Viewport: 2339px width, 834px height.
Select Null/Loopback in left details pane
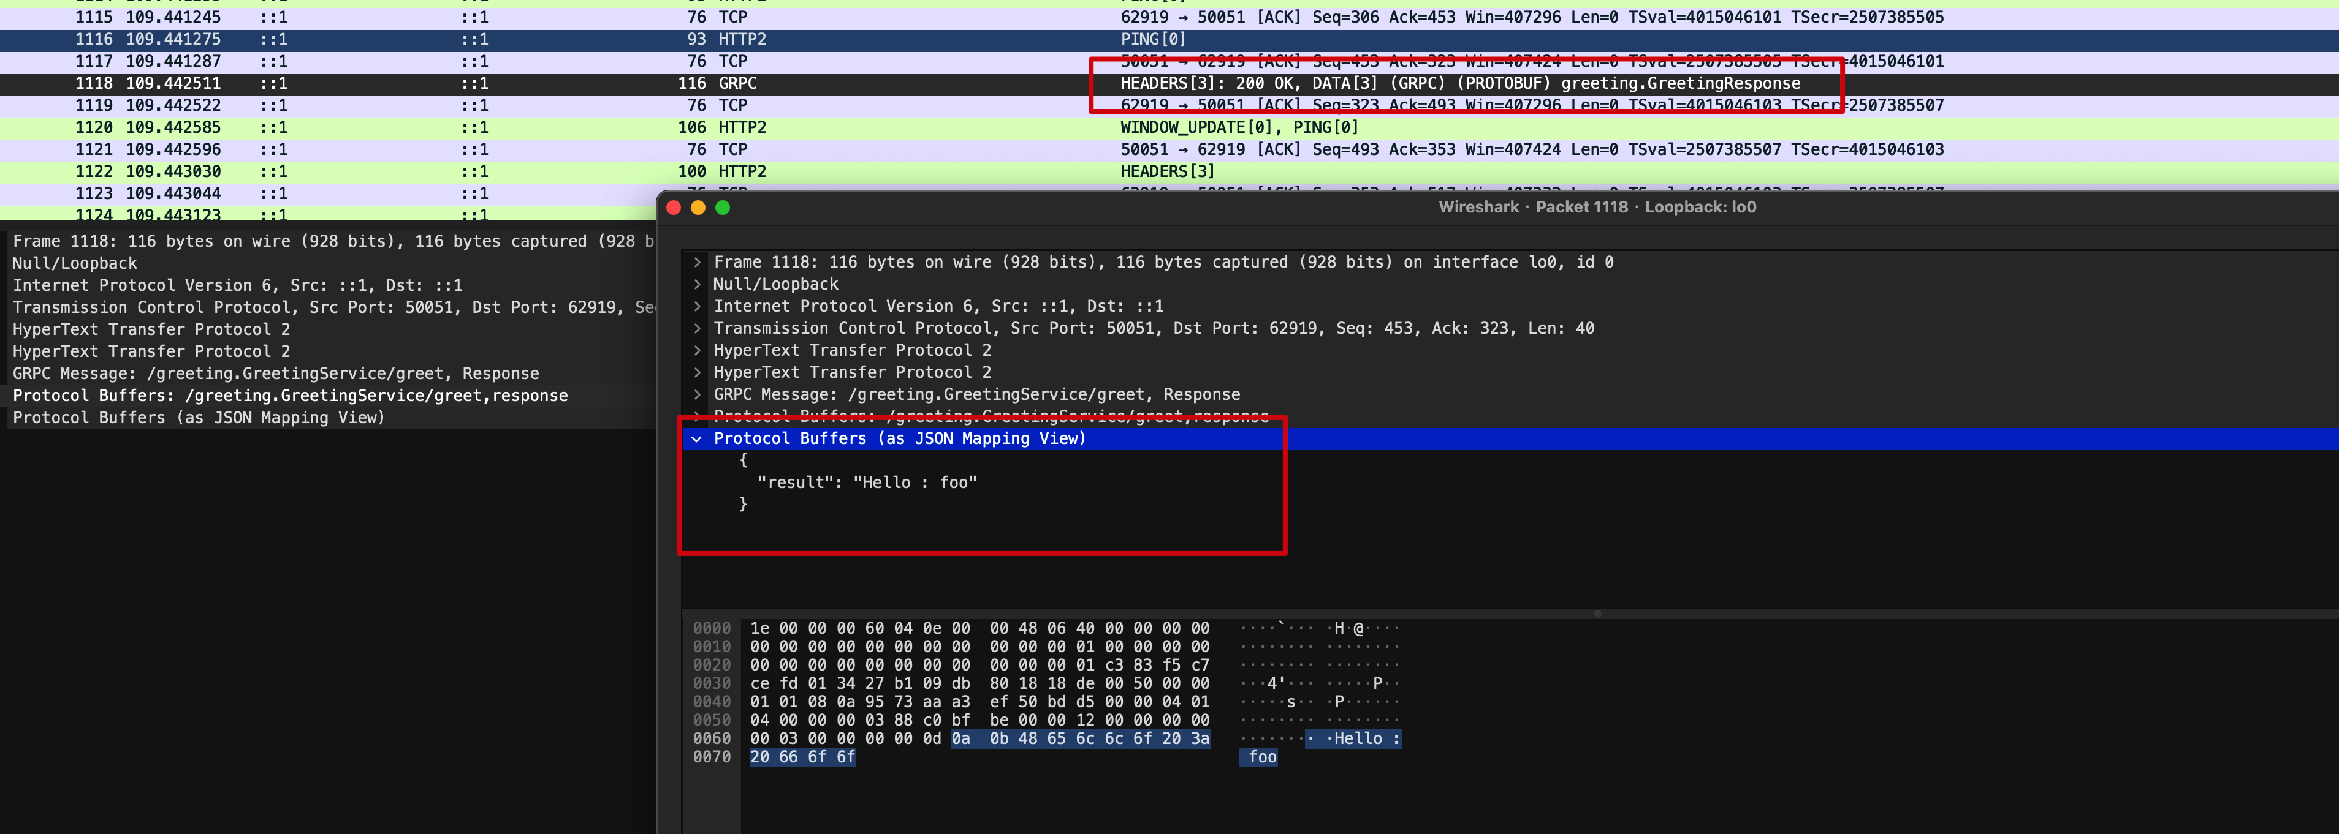pos(74,263)
